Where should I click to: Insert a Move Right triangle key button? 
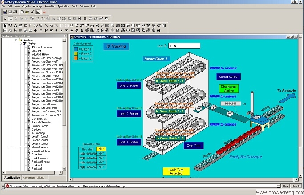[61, 30]
